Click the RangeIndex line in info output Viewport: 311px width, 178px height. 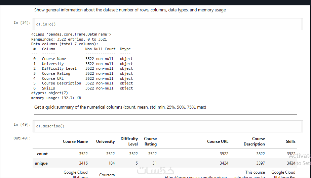click(69, 39)
